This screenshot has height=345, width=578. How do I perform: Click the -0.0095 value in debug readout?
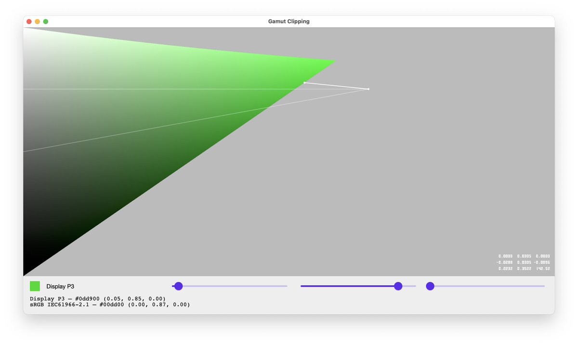(542, 262)
